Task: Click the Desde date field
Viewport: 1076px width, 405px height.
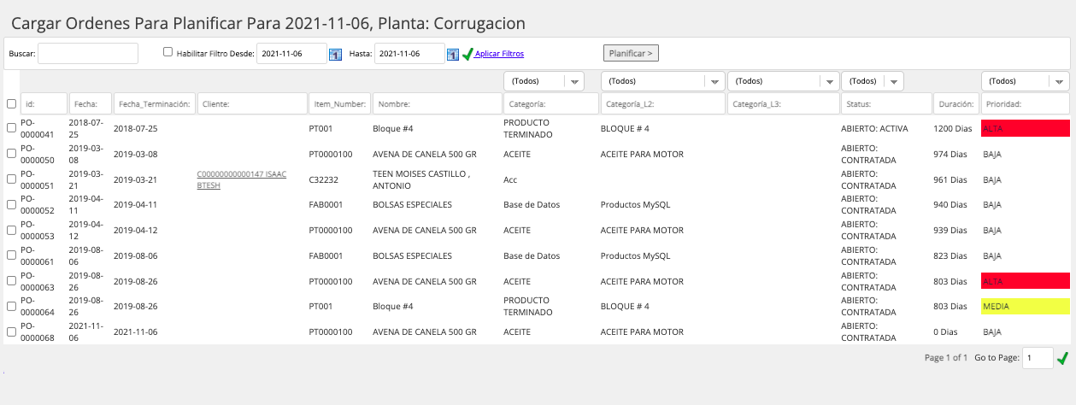Action: point(291,53)
